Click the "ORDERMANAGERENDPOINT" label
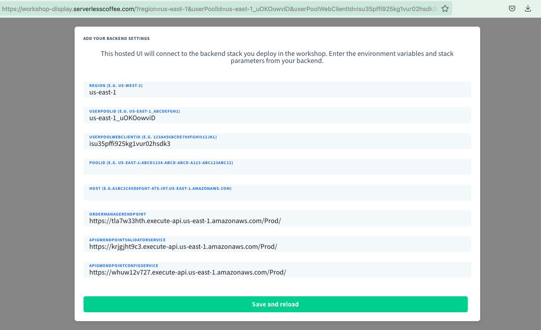Image resolution: width=541 pixels, height=330 pixels. click(118, 214)
